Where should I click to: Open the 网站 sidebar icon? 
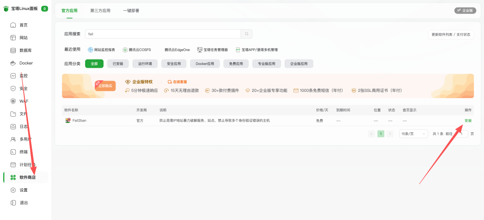[x=13, y=38]
